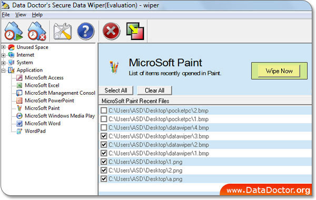Click the Unused Space tree icon
Image resolution: width=316 pixels, height=200 pixels.
point(12,47)
